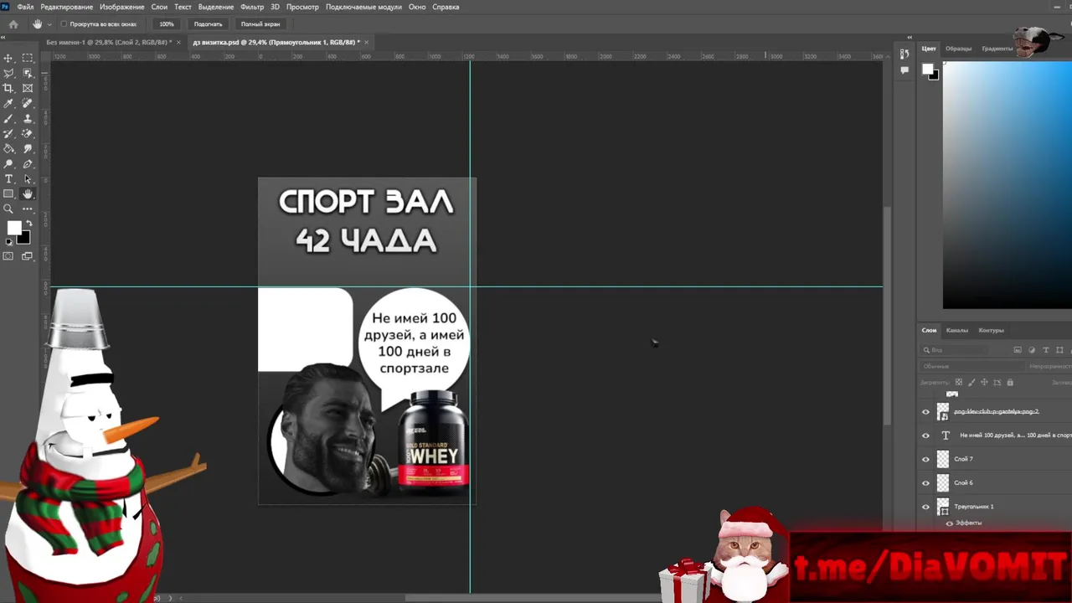Select the Path Selection tool
This screenshot has width=1072, height=603.
coord(28,178)
